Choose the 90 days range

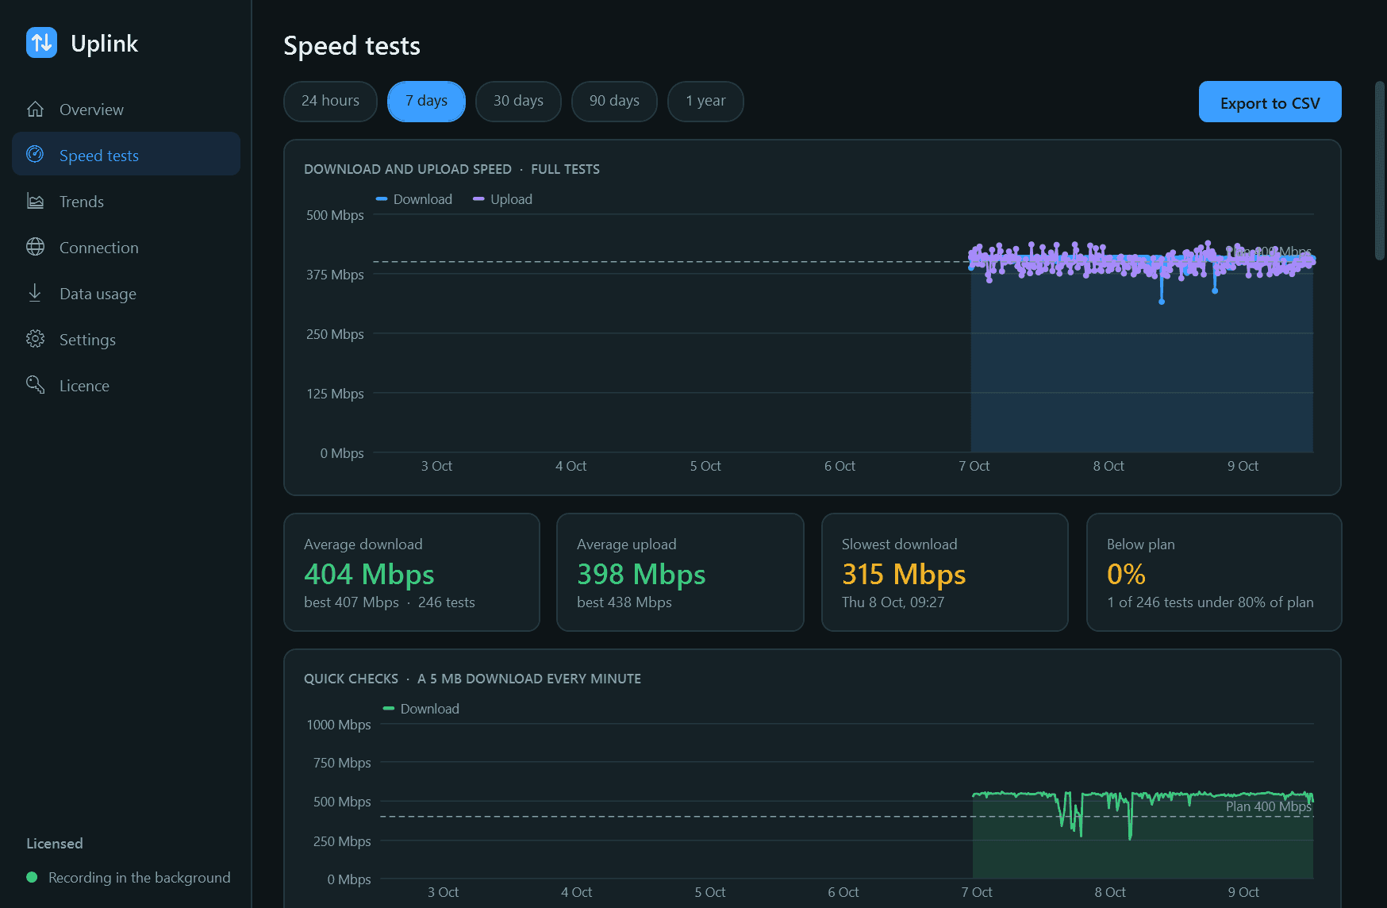(614, 102)
